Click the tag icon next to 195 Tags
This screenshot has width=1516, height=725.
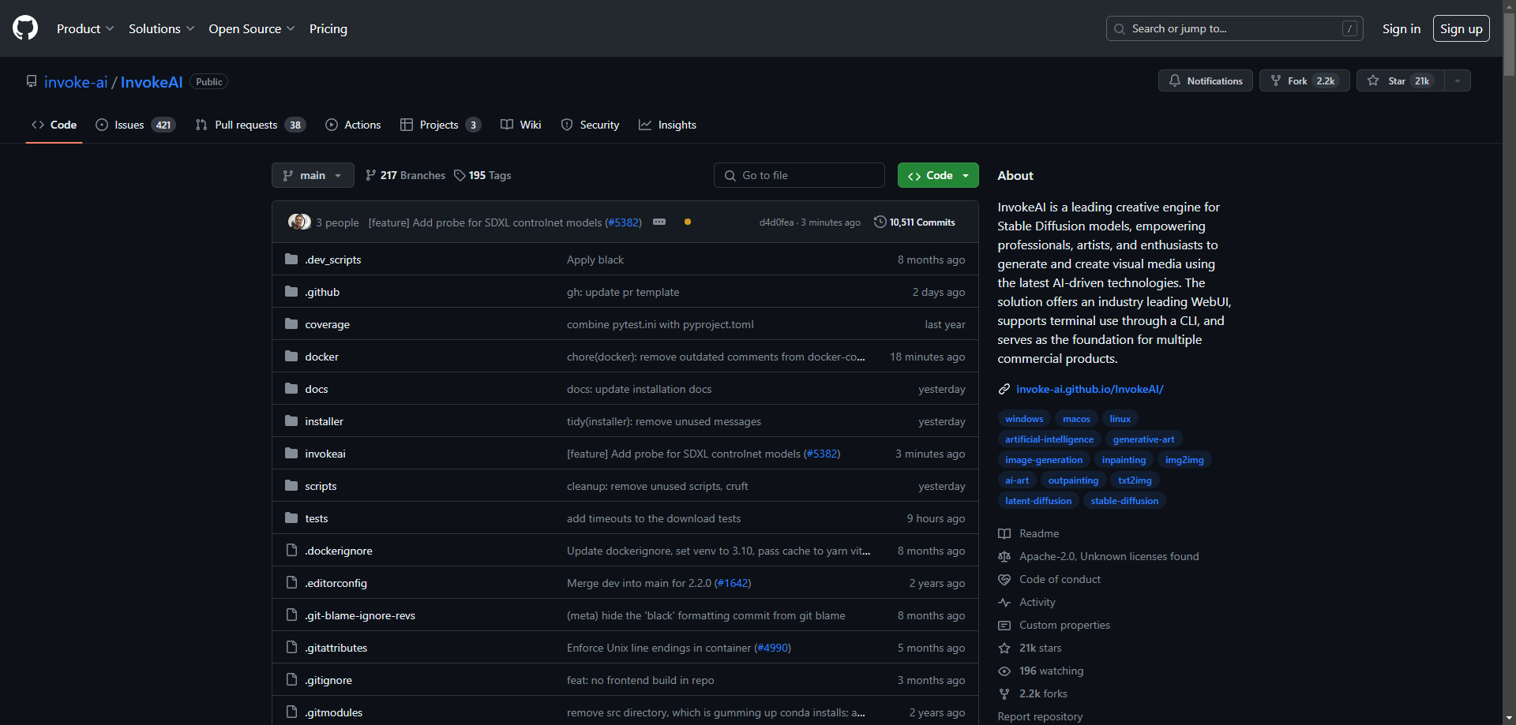pyautogui.click(x=460, y=175)
